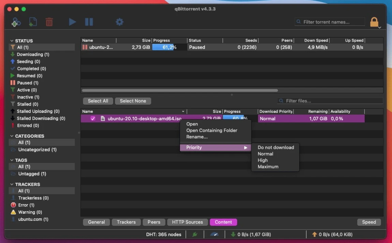This screenshot has height=243, width=392.
Task: Collapse the CATEGORIES sidebar section
Action: [12, 136]
